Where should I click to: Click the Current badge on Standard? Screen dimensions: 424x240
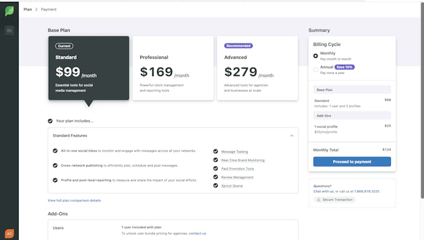click(x=64, y=46)
